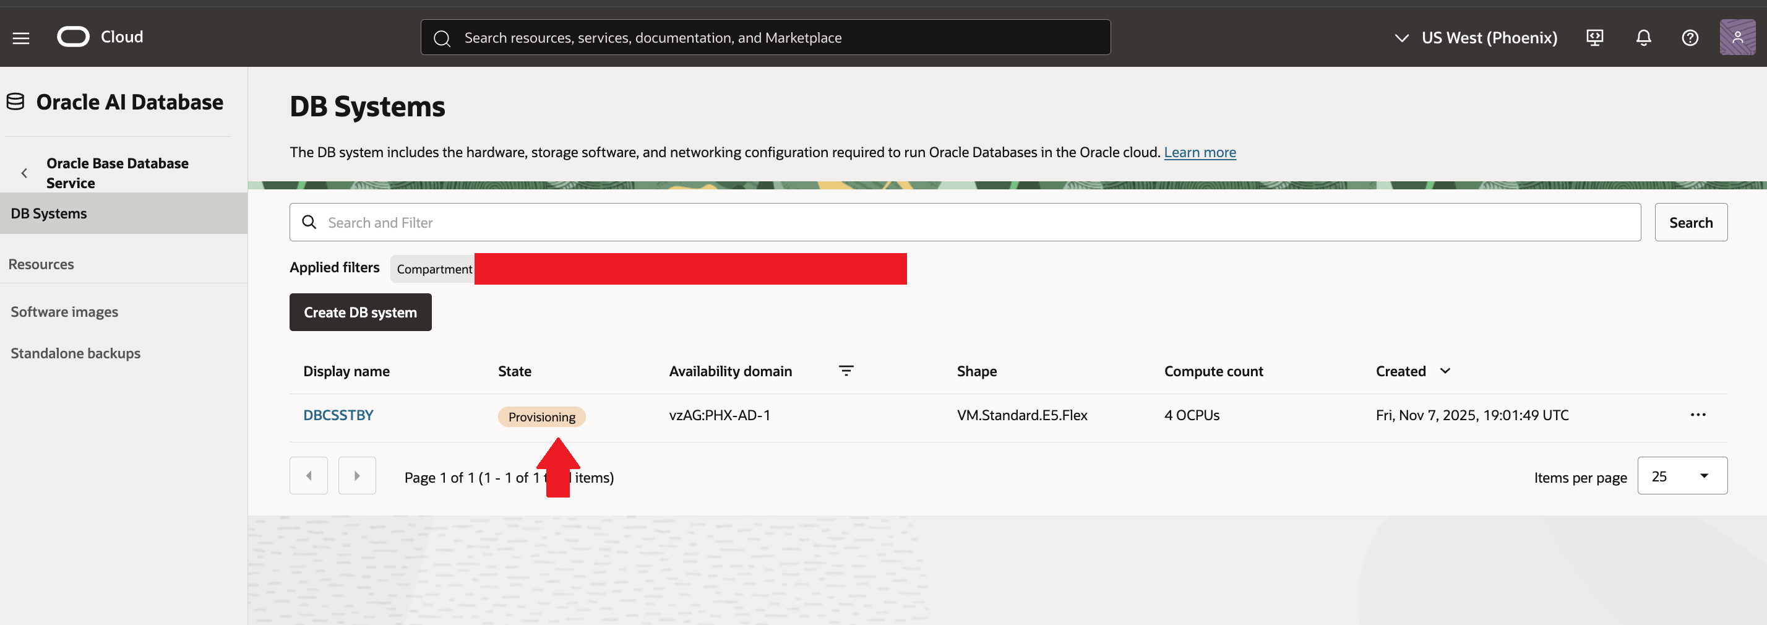Screen dimensions: 1767x625
Task: Click the Create DB system button
Action: click(x=360, y=313)
